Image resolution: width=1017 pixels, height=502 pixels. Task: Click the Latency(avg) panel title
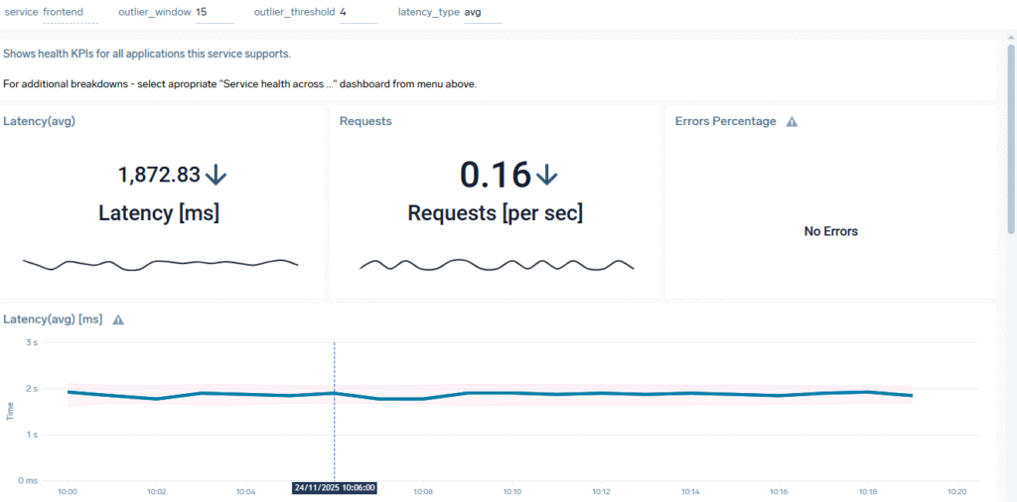pyautogui.click(x=40, y=121)
